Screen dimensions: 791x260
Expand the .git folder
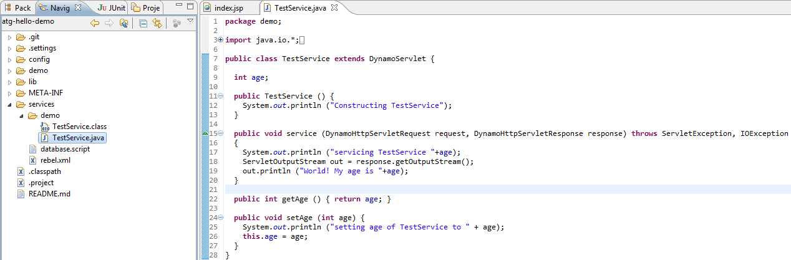(9, 37)
